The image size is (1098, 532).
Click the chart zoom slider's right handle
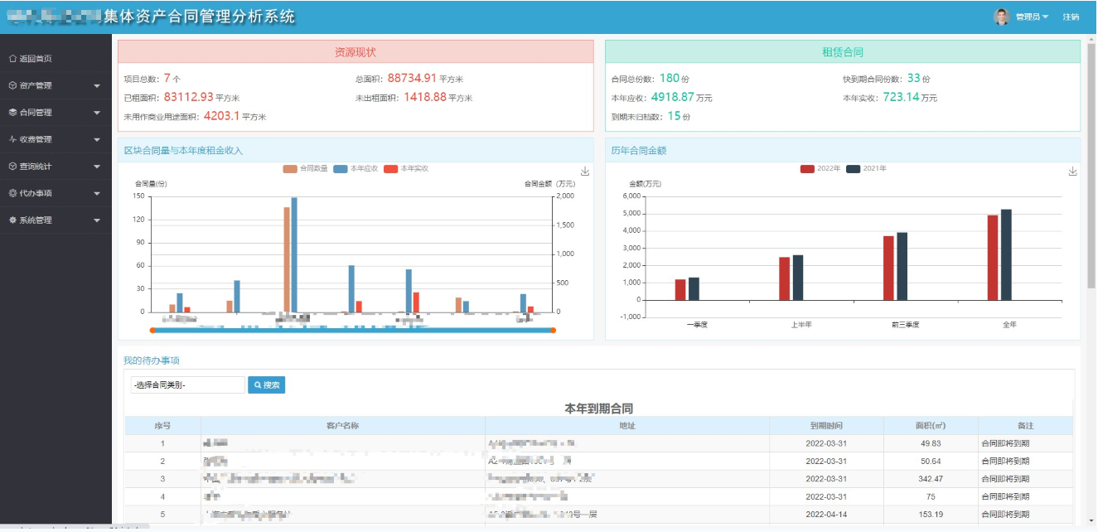pyautogui.click(x=553, y=331)
